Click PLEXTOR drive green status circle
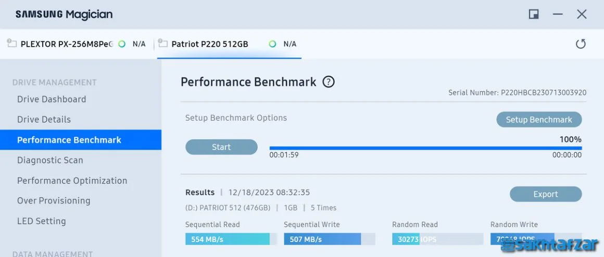This screenshot has width=604, height=257. (x=122, y=44)
